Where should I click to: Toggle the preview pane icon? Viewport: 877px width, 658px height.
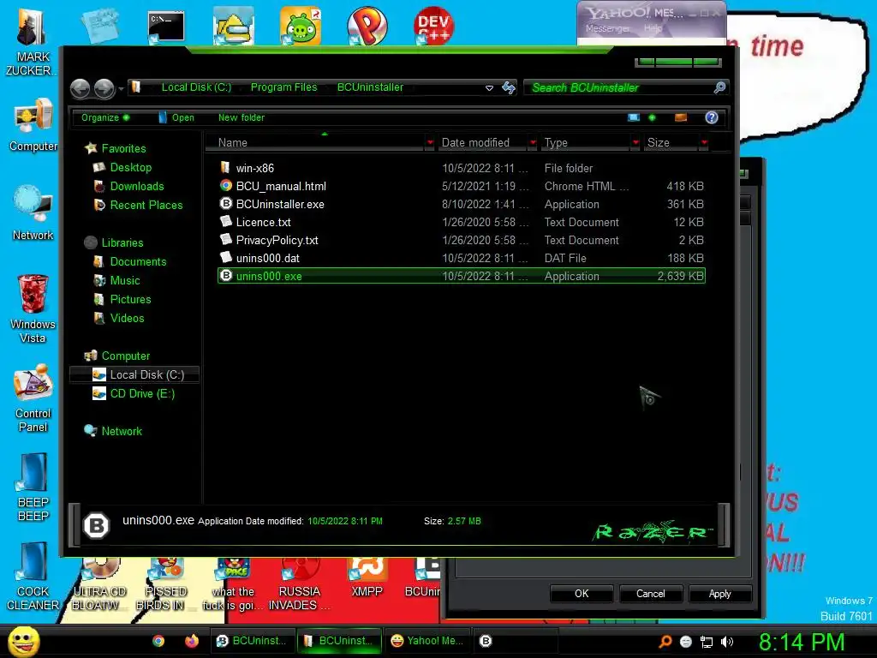[681, 117]
